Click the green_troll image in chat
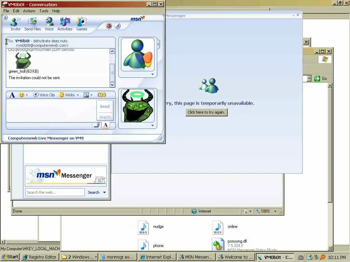350x262 pixels. (23, 60)
